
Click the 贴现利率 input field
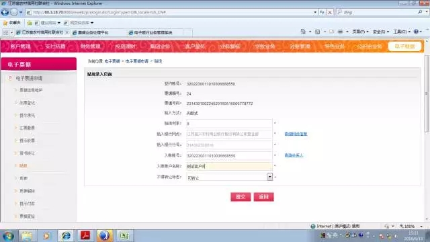(x=229, y=124)
